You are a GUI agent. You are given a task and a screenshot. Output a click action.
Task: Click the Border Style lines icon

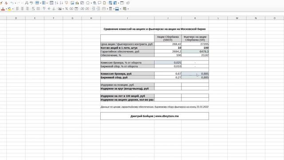pos(110,9)
